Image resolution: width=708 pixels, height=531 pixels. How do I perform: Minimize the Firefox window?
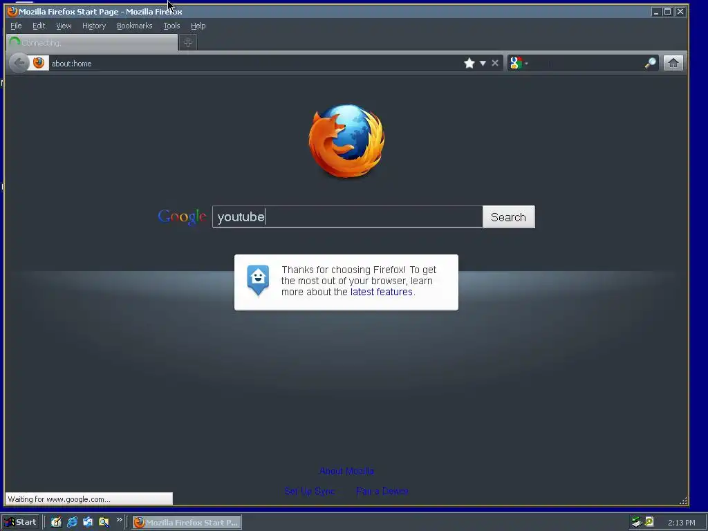656,12
